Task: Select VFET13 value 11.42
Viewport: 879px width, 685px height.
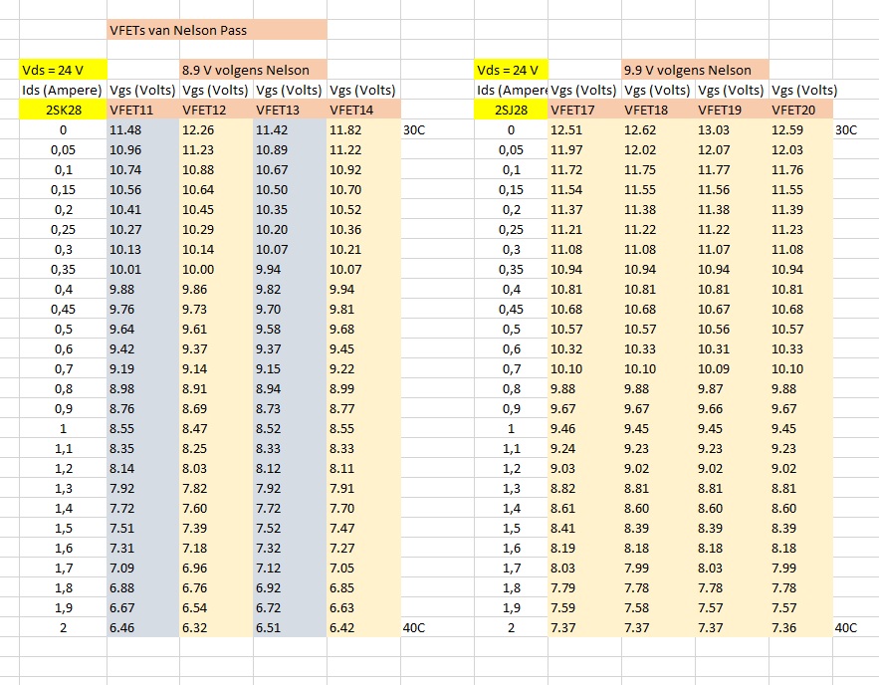Action: click(x=290, y=130)
